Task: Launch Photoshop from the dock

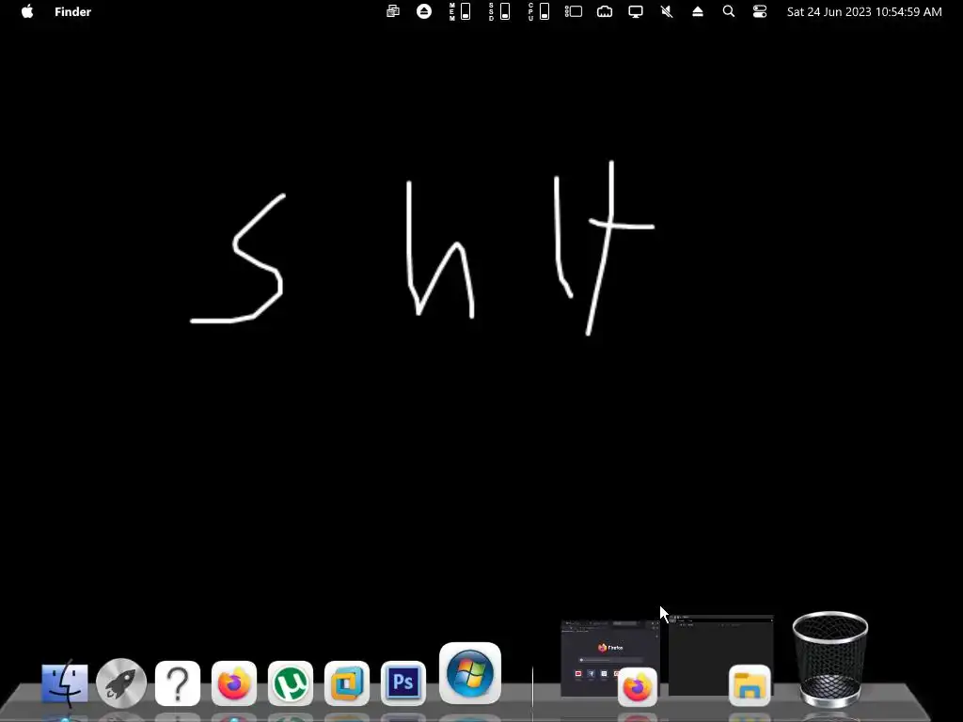Action: (403, 683)
